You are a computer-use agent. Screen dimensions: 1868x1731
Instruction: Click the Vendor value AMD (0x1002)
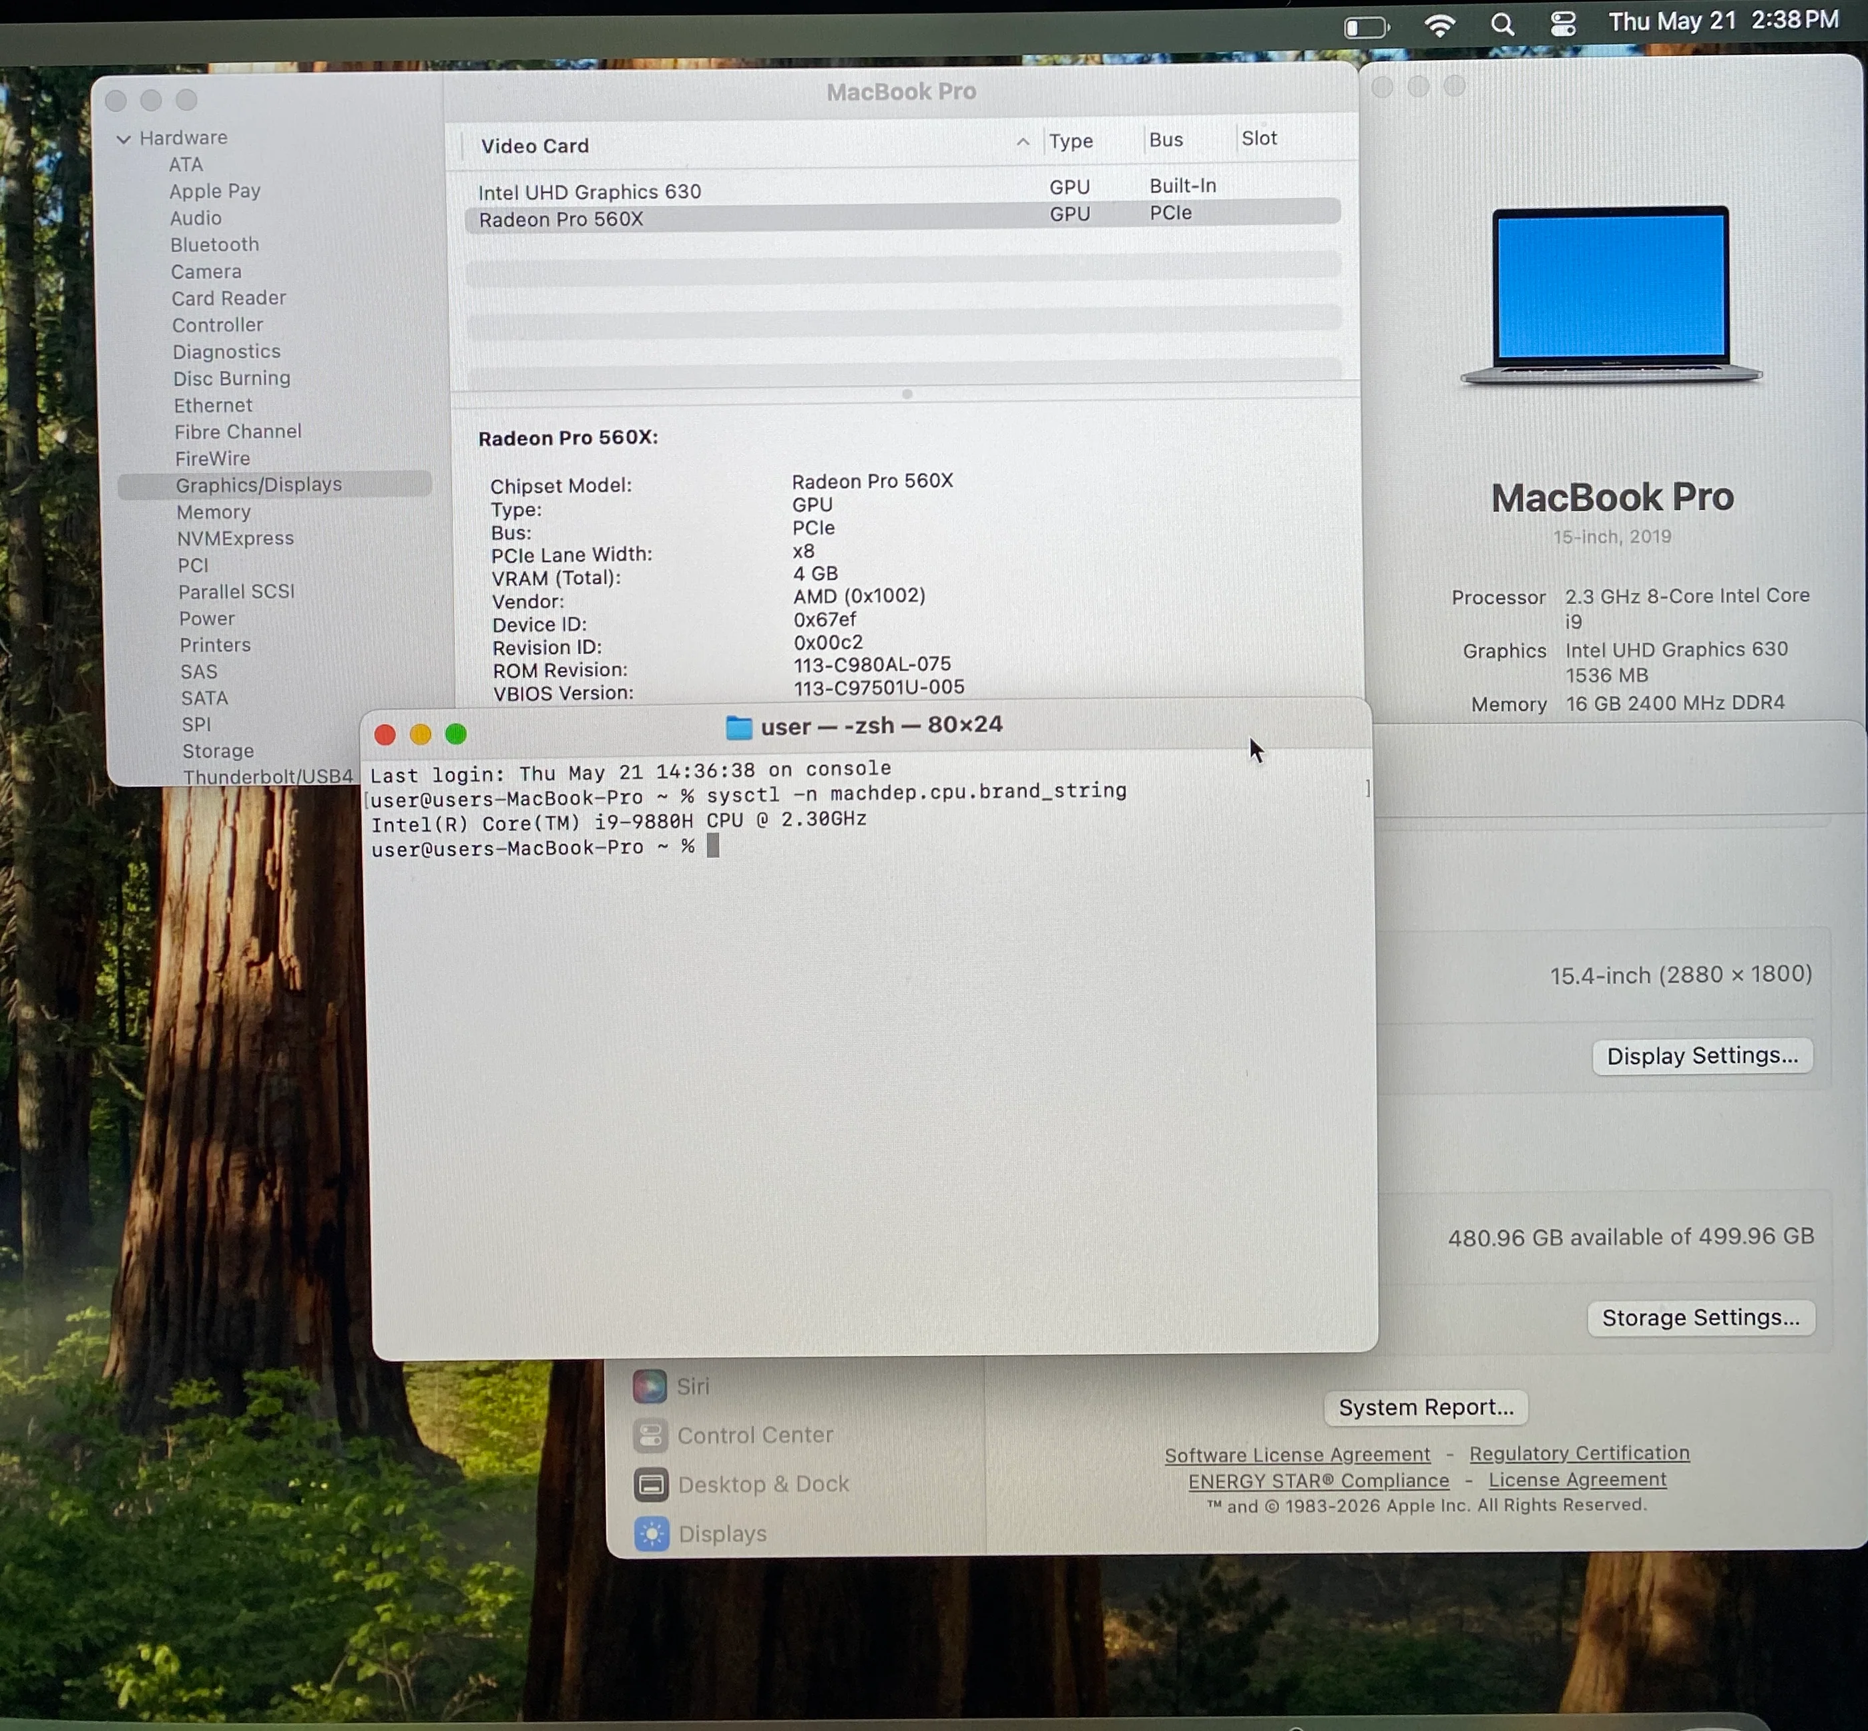859,595
